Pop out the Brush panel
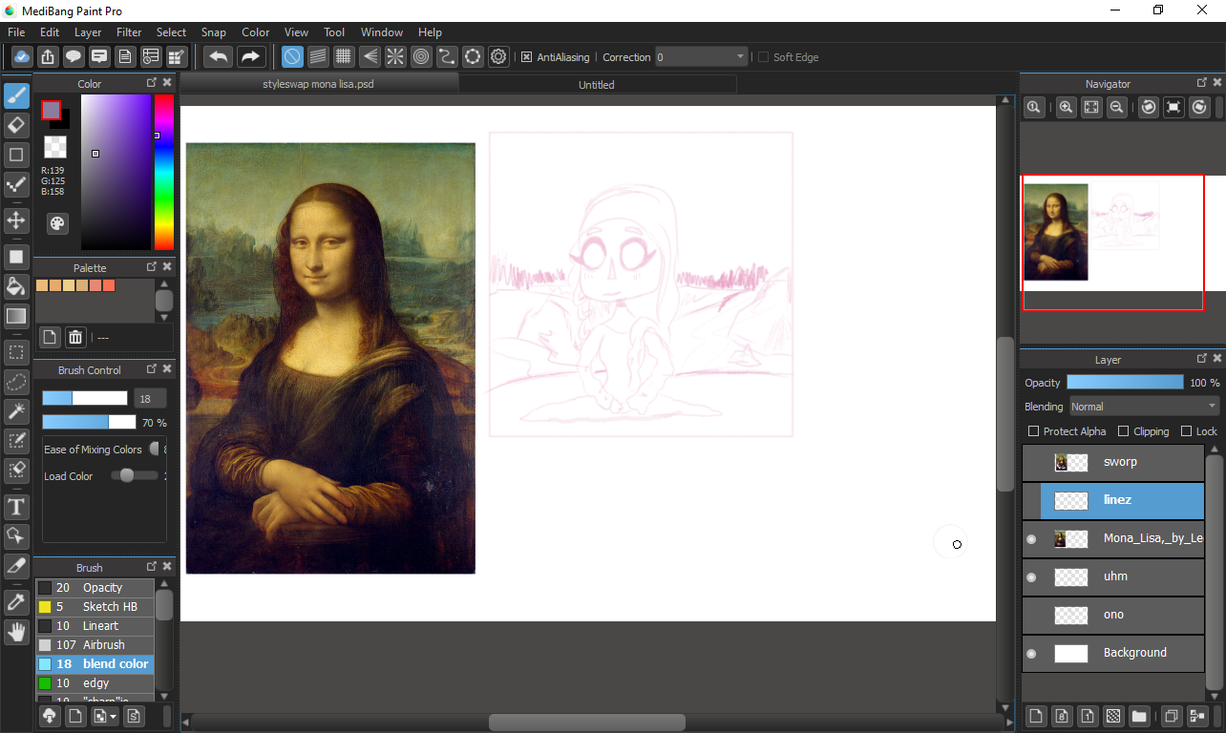The height and width of the screenshot is (733, 1226). [x=152, y=567]
